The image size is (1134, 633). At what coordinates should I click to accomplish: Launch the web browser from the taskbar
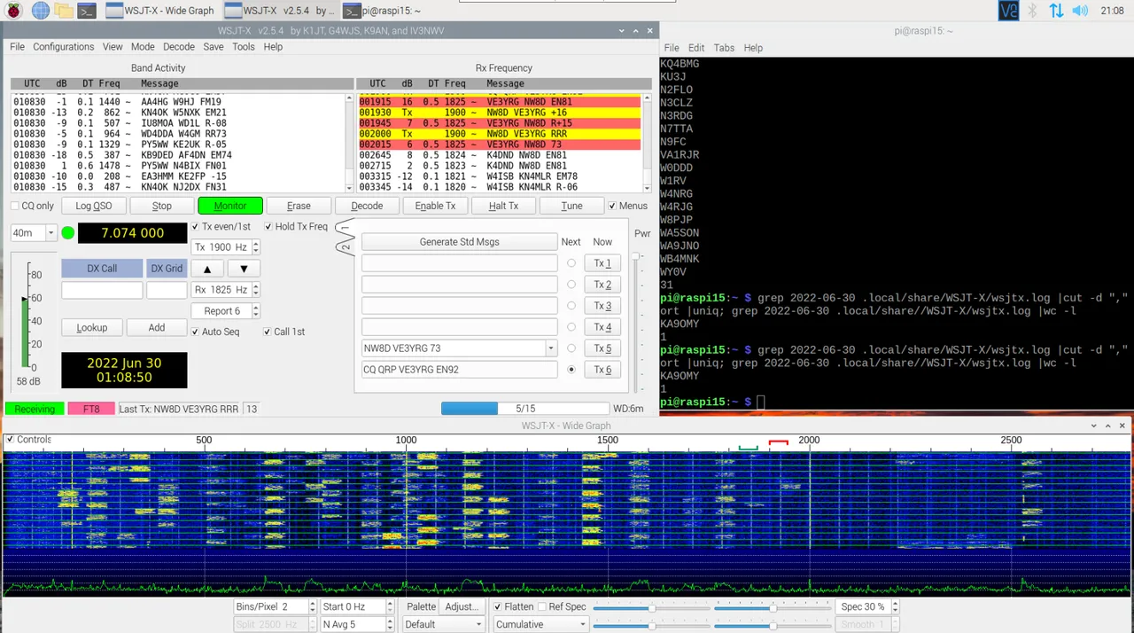coord(41,11)
